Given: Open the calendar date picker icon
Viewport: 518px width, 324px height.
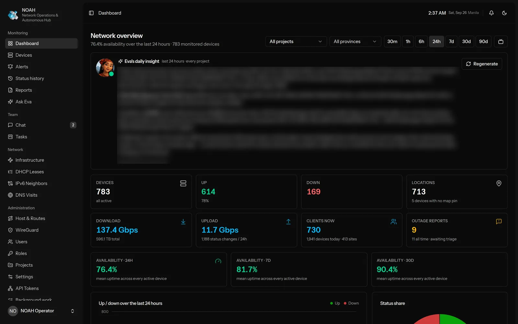Looking at the screenshot, I should [501, 41].
